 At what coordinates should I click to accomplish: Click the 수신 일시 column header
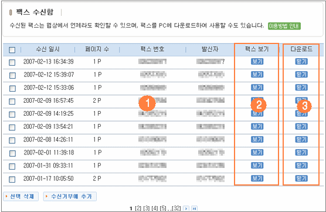tap(48, 49)
